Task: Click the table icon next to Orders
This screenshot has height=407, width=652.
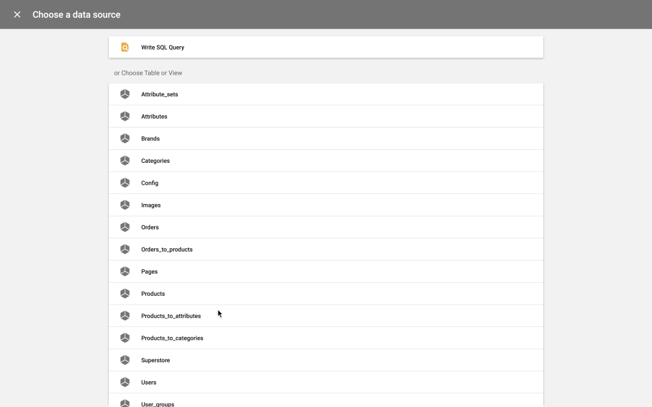Action: click(125, 227)
